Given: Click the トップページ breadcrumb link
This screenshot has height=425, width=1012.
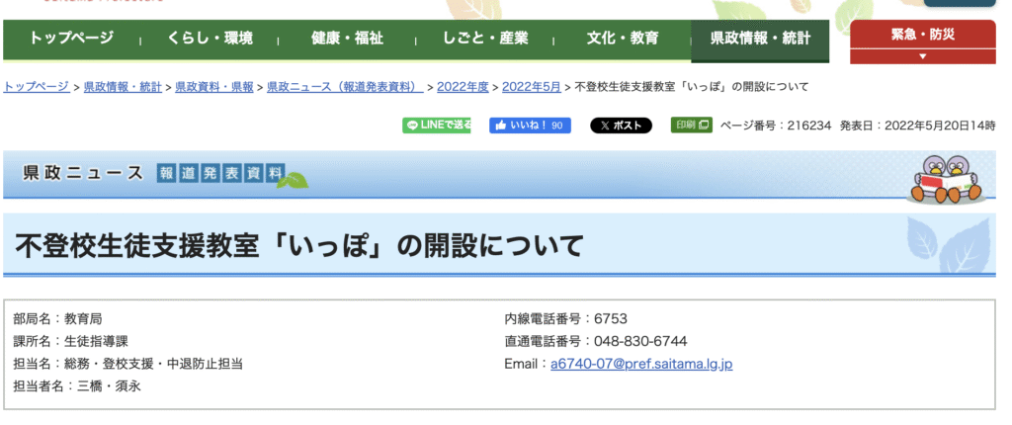Looking at the screenshot, I should point(37,87).
